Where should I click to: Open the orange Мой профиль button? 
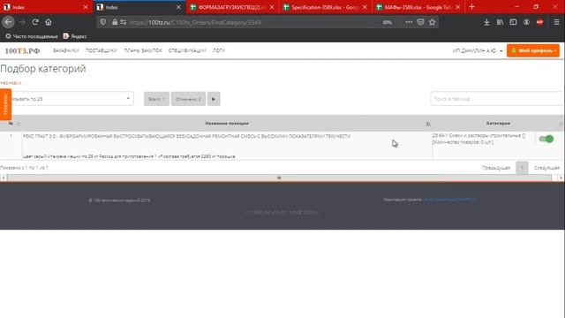(533, 50)
